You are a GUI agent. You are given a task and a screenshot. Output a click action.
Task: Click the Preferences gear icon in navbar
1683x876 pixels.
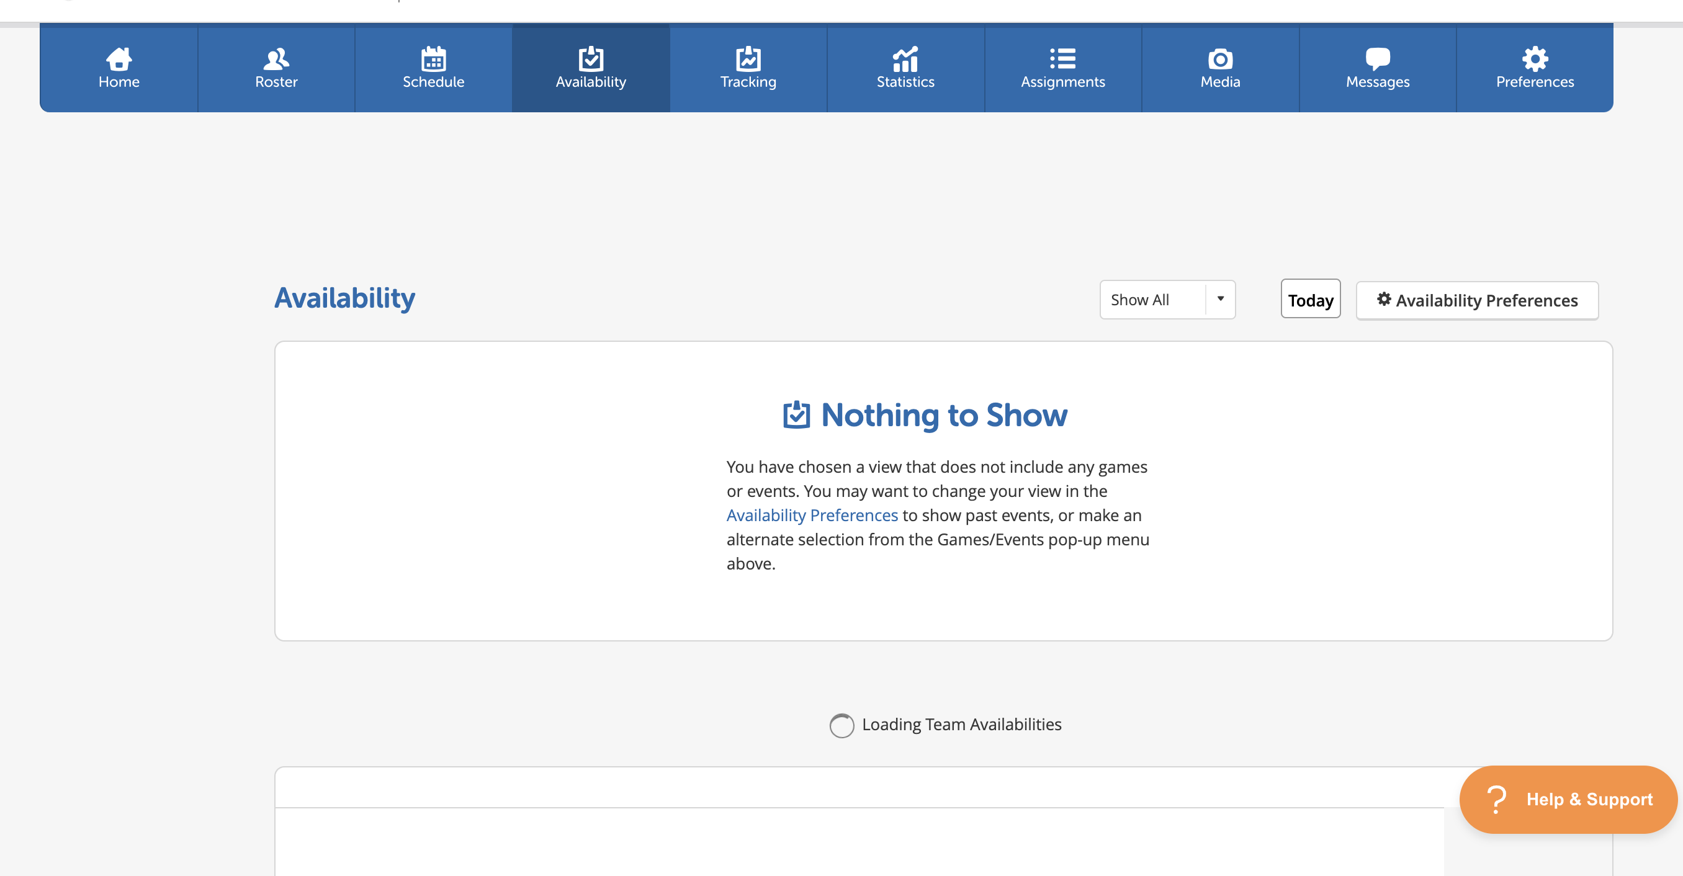point(1535,59)
